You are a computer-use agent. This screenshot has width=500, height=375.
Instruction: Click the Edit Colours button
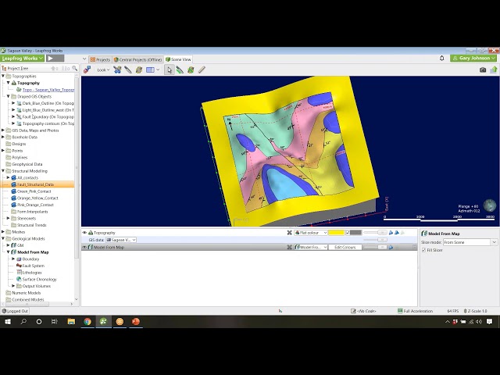click(345, 247)
